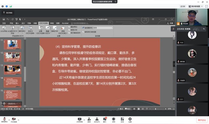Switch to the Acrobat ribbon tab
Image resolution: width=209 pixels, height=124 pixels.
click(65, 23)
